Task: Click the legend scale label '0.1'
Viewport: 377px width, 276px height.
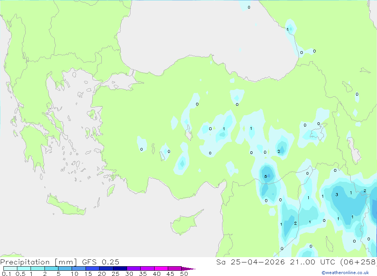Action: pos(6,274)
